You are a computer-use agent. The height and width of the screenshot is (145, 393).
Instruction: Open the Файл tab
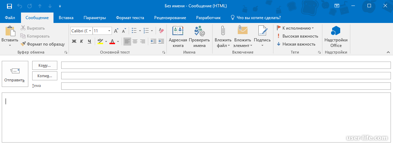tap(10, 18)
